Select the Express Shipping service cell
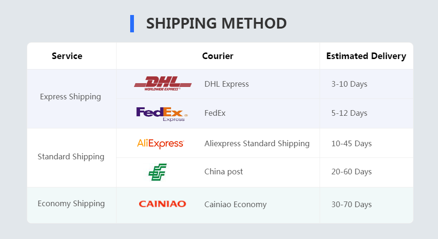Image resolution: width=438 pixels, height=239 pixels. (x=70, y=97)
